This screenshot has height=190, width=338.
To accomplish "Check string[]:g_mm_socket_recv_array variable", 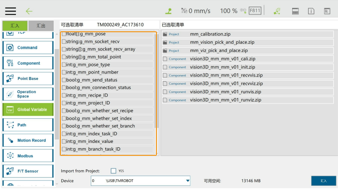I will point(64,49).
